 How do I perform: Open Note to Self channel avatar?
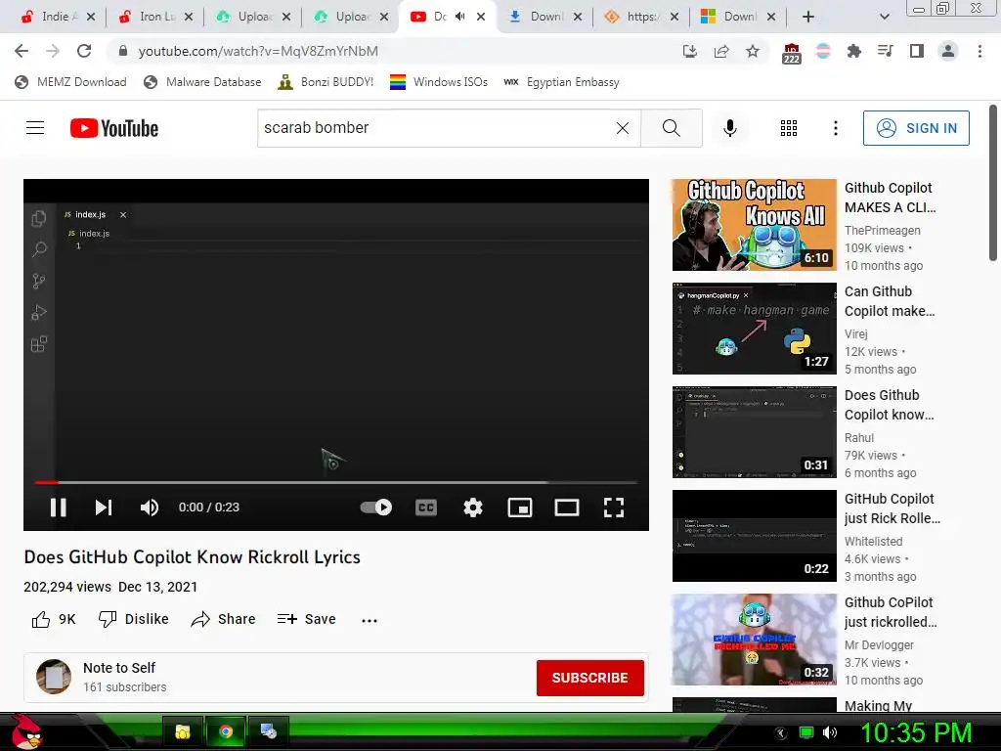click(x=54, y=677)
